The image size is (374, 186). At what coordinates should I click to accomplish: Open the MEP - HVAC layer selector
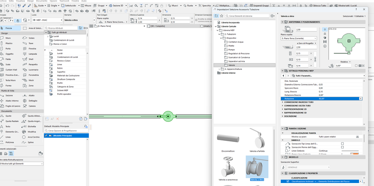click(47, 20)
